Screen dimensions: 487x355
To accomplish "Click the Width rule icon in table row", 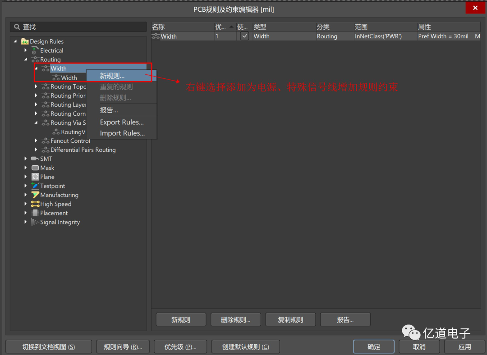I will point(156,36).
